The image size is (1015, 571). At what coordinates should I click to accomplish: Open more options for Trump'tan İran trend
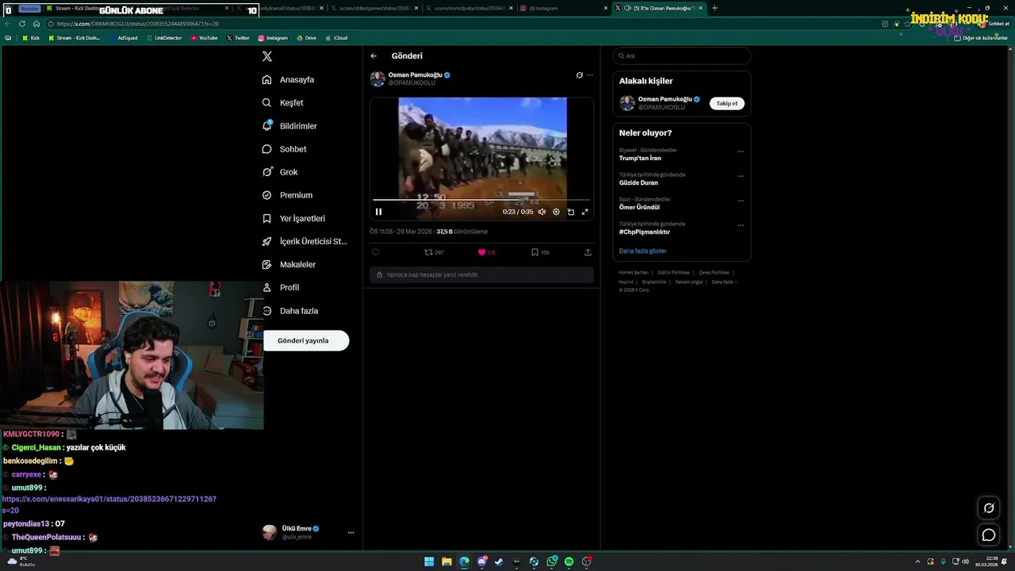click(x=741, y=151)
